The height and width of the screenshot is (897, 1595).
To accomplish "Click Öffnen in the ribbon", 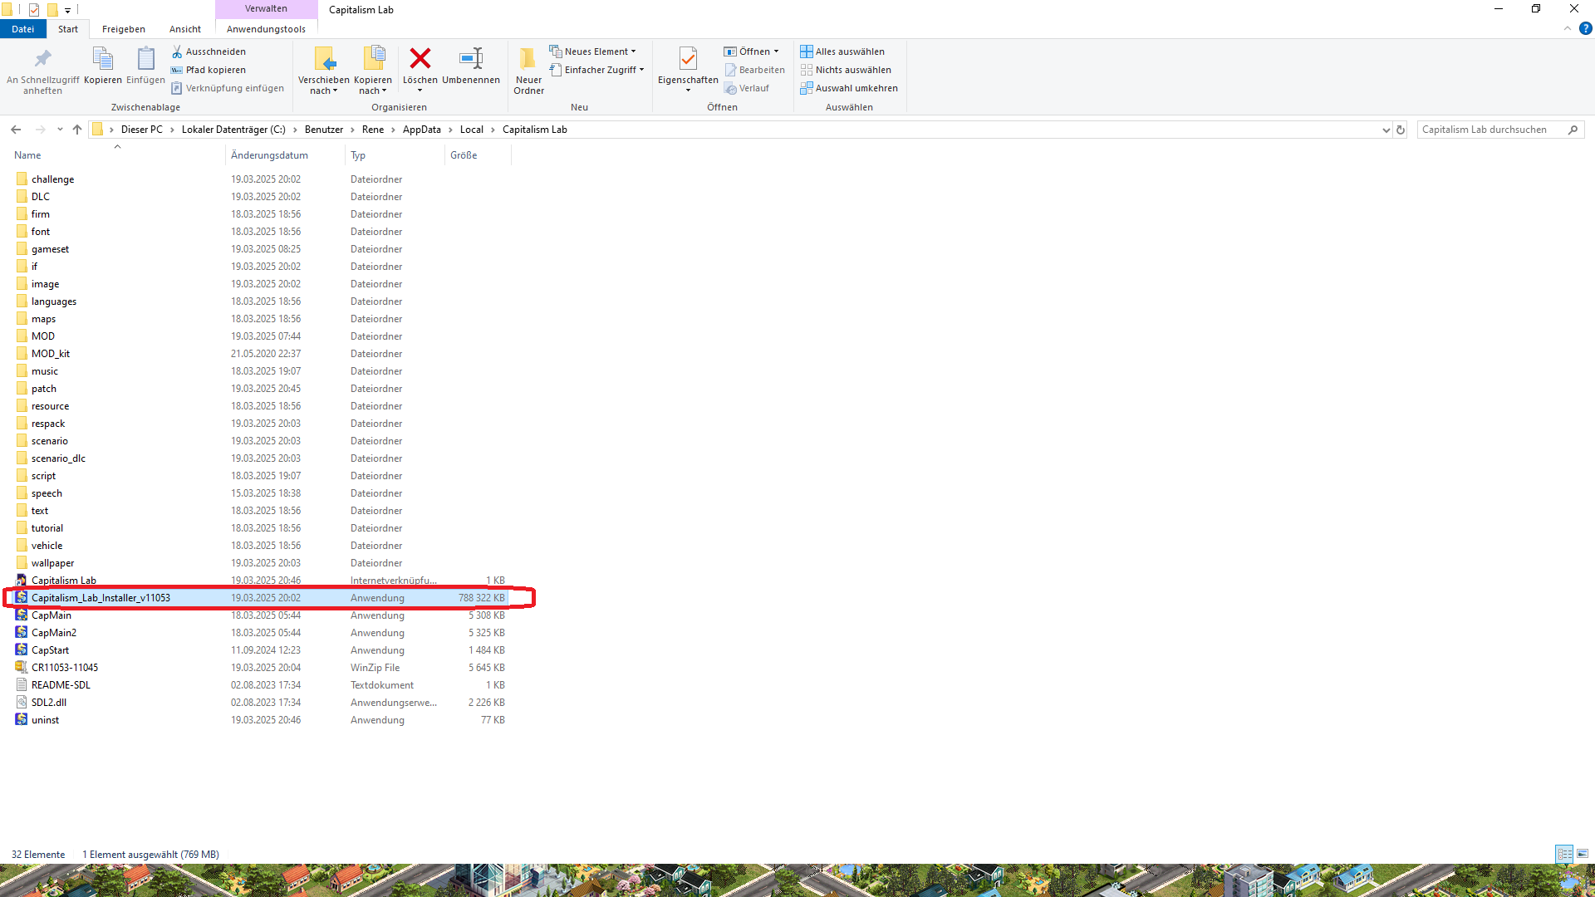I will [x=752, y=51].
